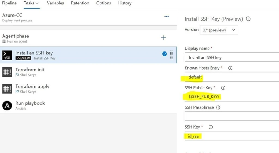Select the Terraform apply task

pyautogui.click(x=89, y=89)
